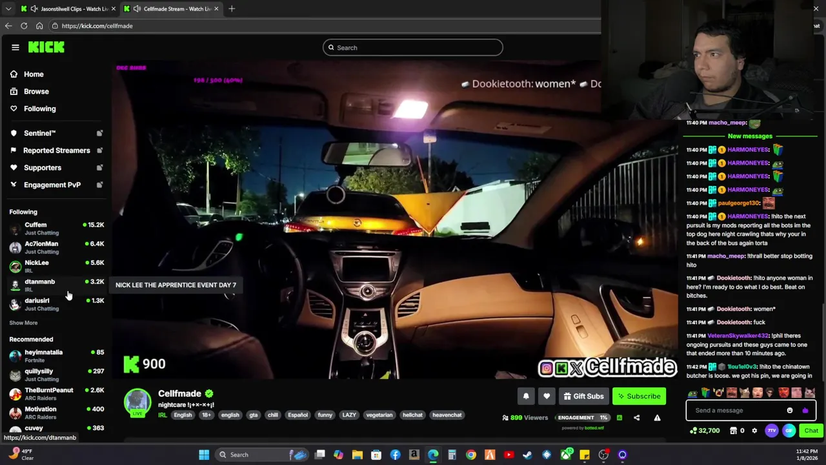This screenshot has height=465, width=826.
Task: Open TheBurntPeanut recommended channel
Action: (x=57, y=393)
